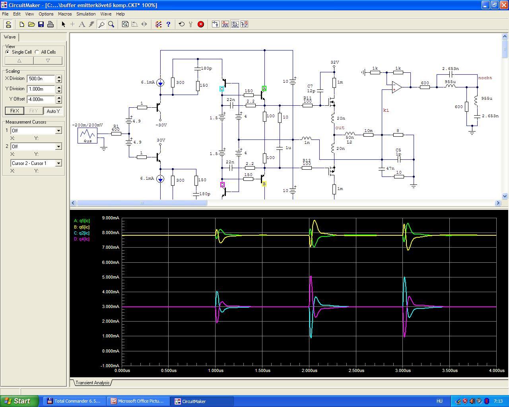
Task: Toggle the Auto Y scaling button
Action: (53, 111)
